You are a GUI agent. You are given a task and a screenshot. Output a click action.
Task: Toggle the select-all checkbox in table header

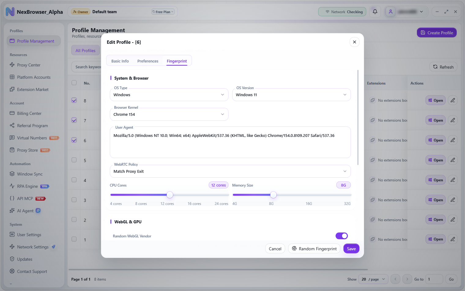(74, 83)
